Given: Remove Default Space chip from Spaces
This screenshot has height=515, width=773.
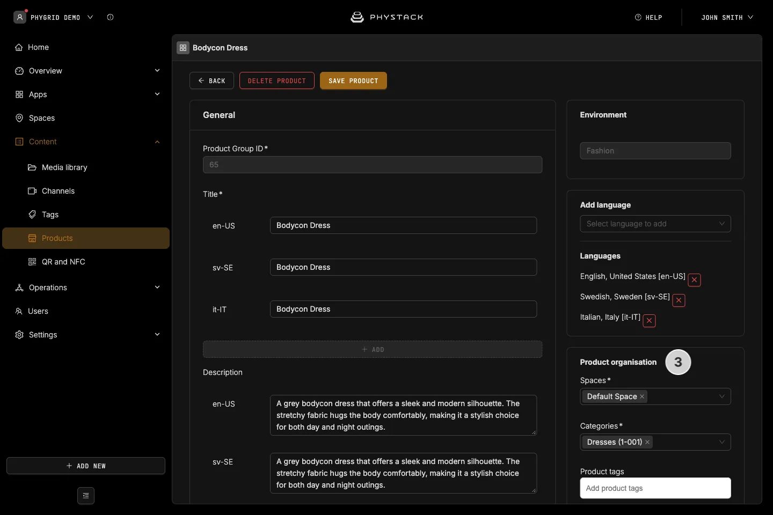Looking at the screenshot, I should pos(642,396).
